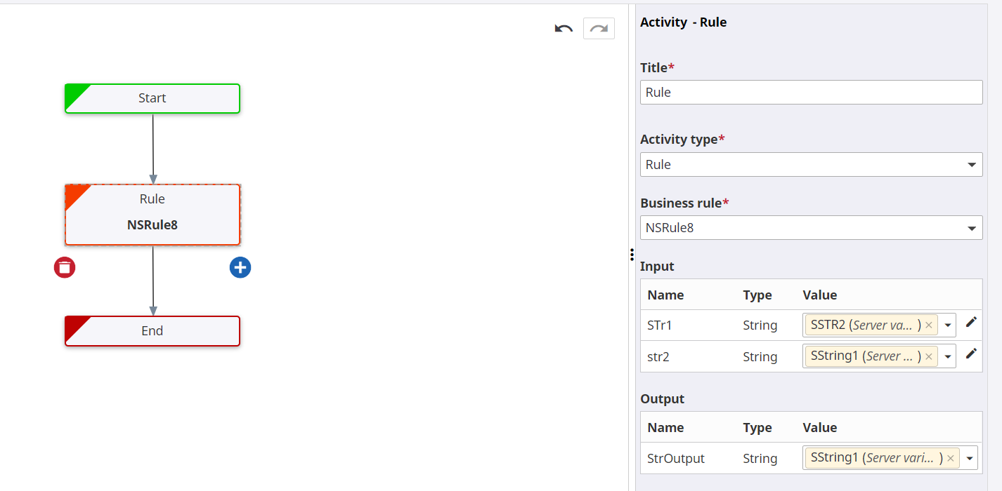
Task: Select the Start node in the workflow
Action: click(152, 98)
